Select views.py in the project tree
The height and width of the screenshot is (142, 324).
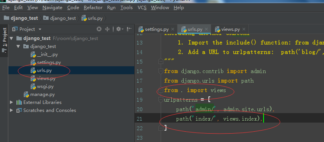click(x=43, y=78)
